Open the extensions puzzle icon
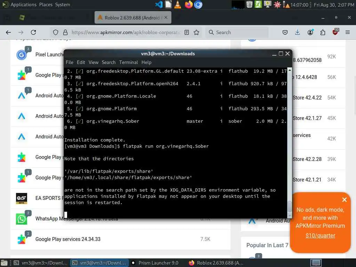This screenshot has height=267, width=356. (x=323, y=32)
